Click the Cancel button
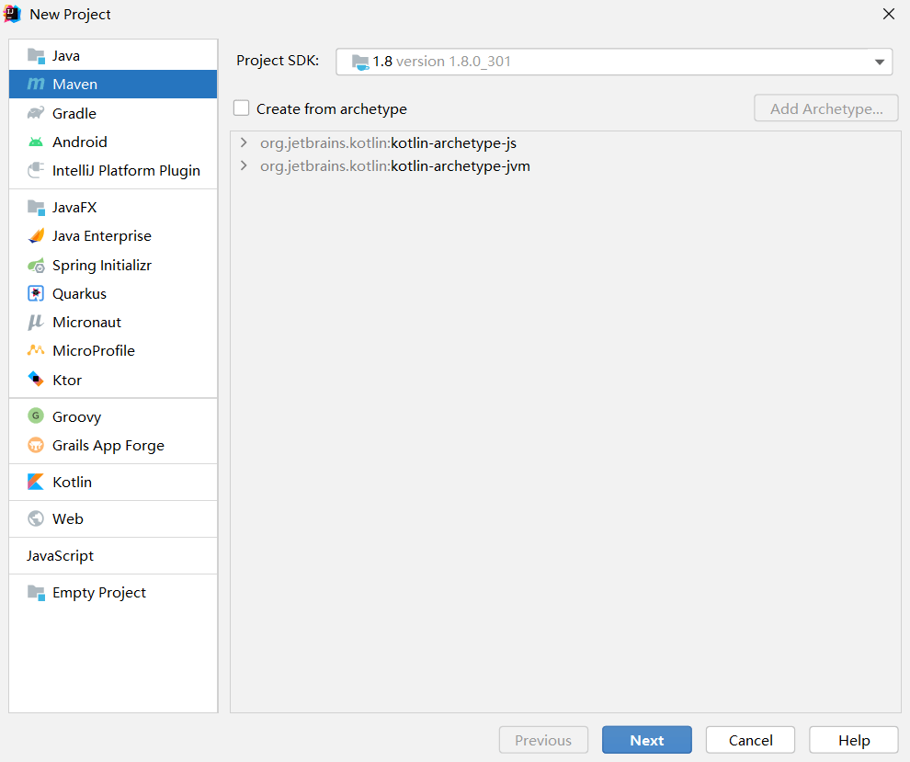 [x=750, y=739]
